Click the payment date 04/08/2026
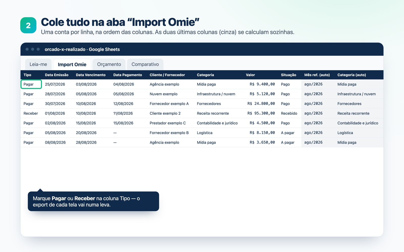The height and width of the screenshot is (252, 404). pyautogui.click(x=123, y=84)
